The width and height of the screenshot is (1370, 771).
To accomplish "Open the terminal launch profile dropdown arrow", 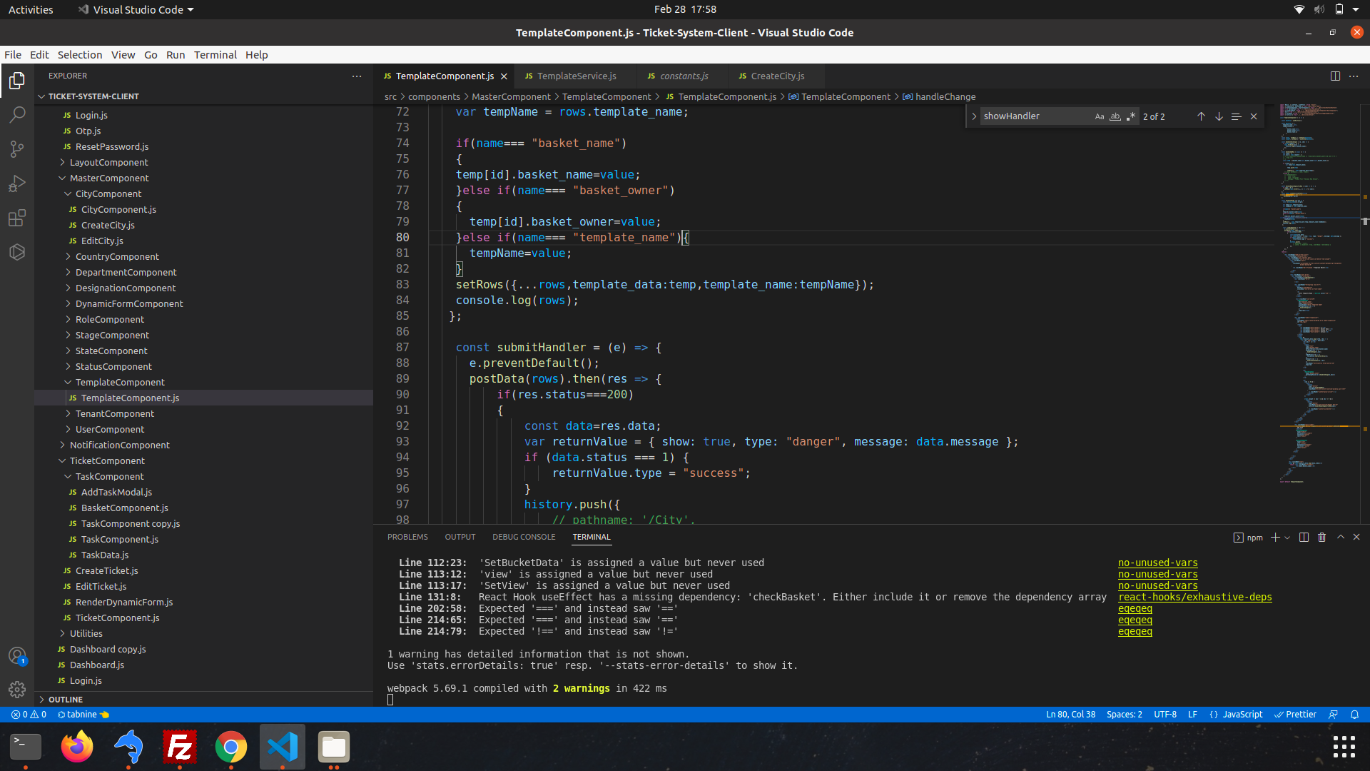I will coord(1287,538).
